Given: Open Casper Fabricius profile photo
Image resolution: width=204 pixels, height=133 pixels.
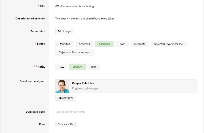Looking at the screenshot, I should click(x=62, y=86).
